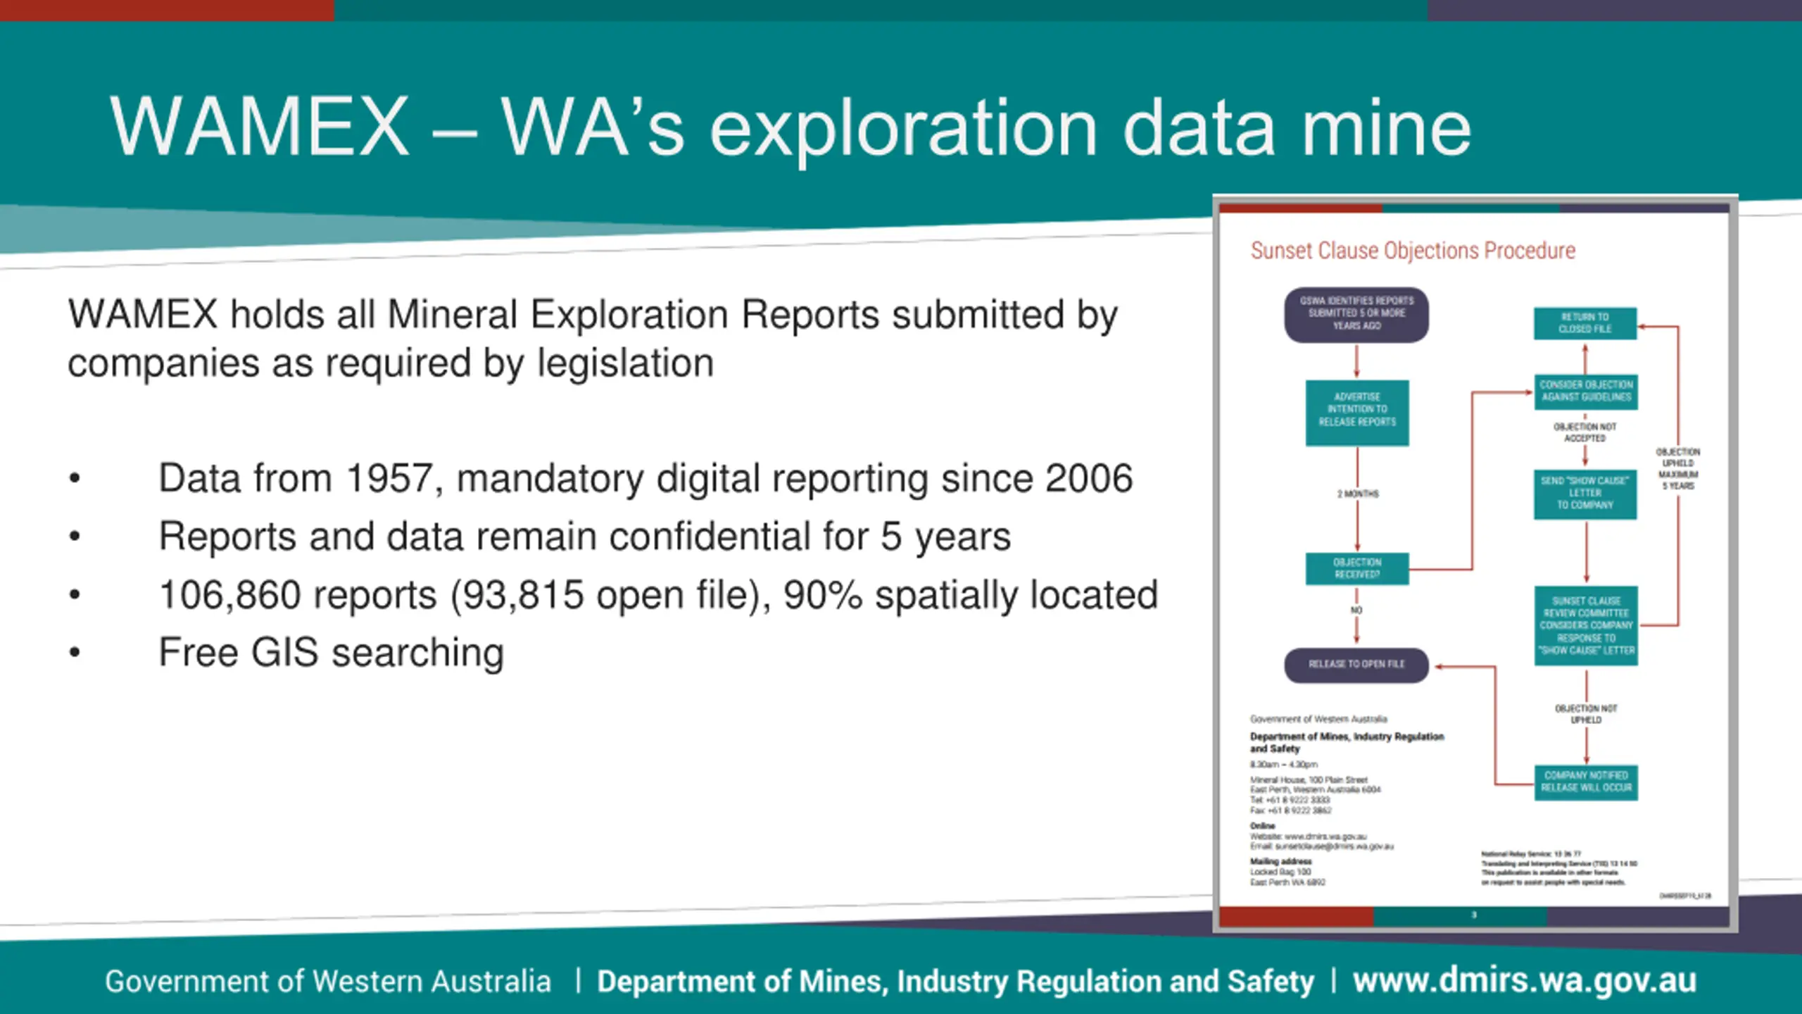Screen dimensions: 1802x1014
Task: Click the 'Objection received?' flowchart box
Action: pos(1357,568)
